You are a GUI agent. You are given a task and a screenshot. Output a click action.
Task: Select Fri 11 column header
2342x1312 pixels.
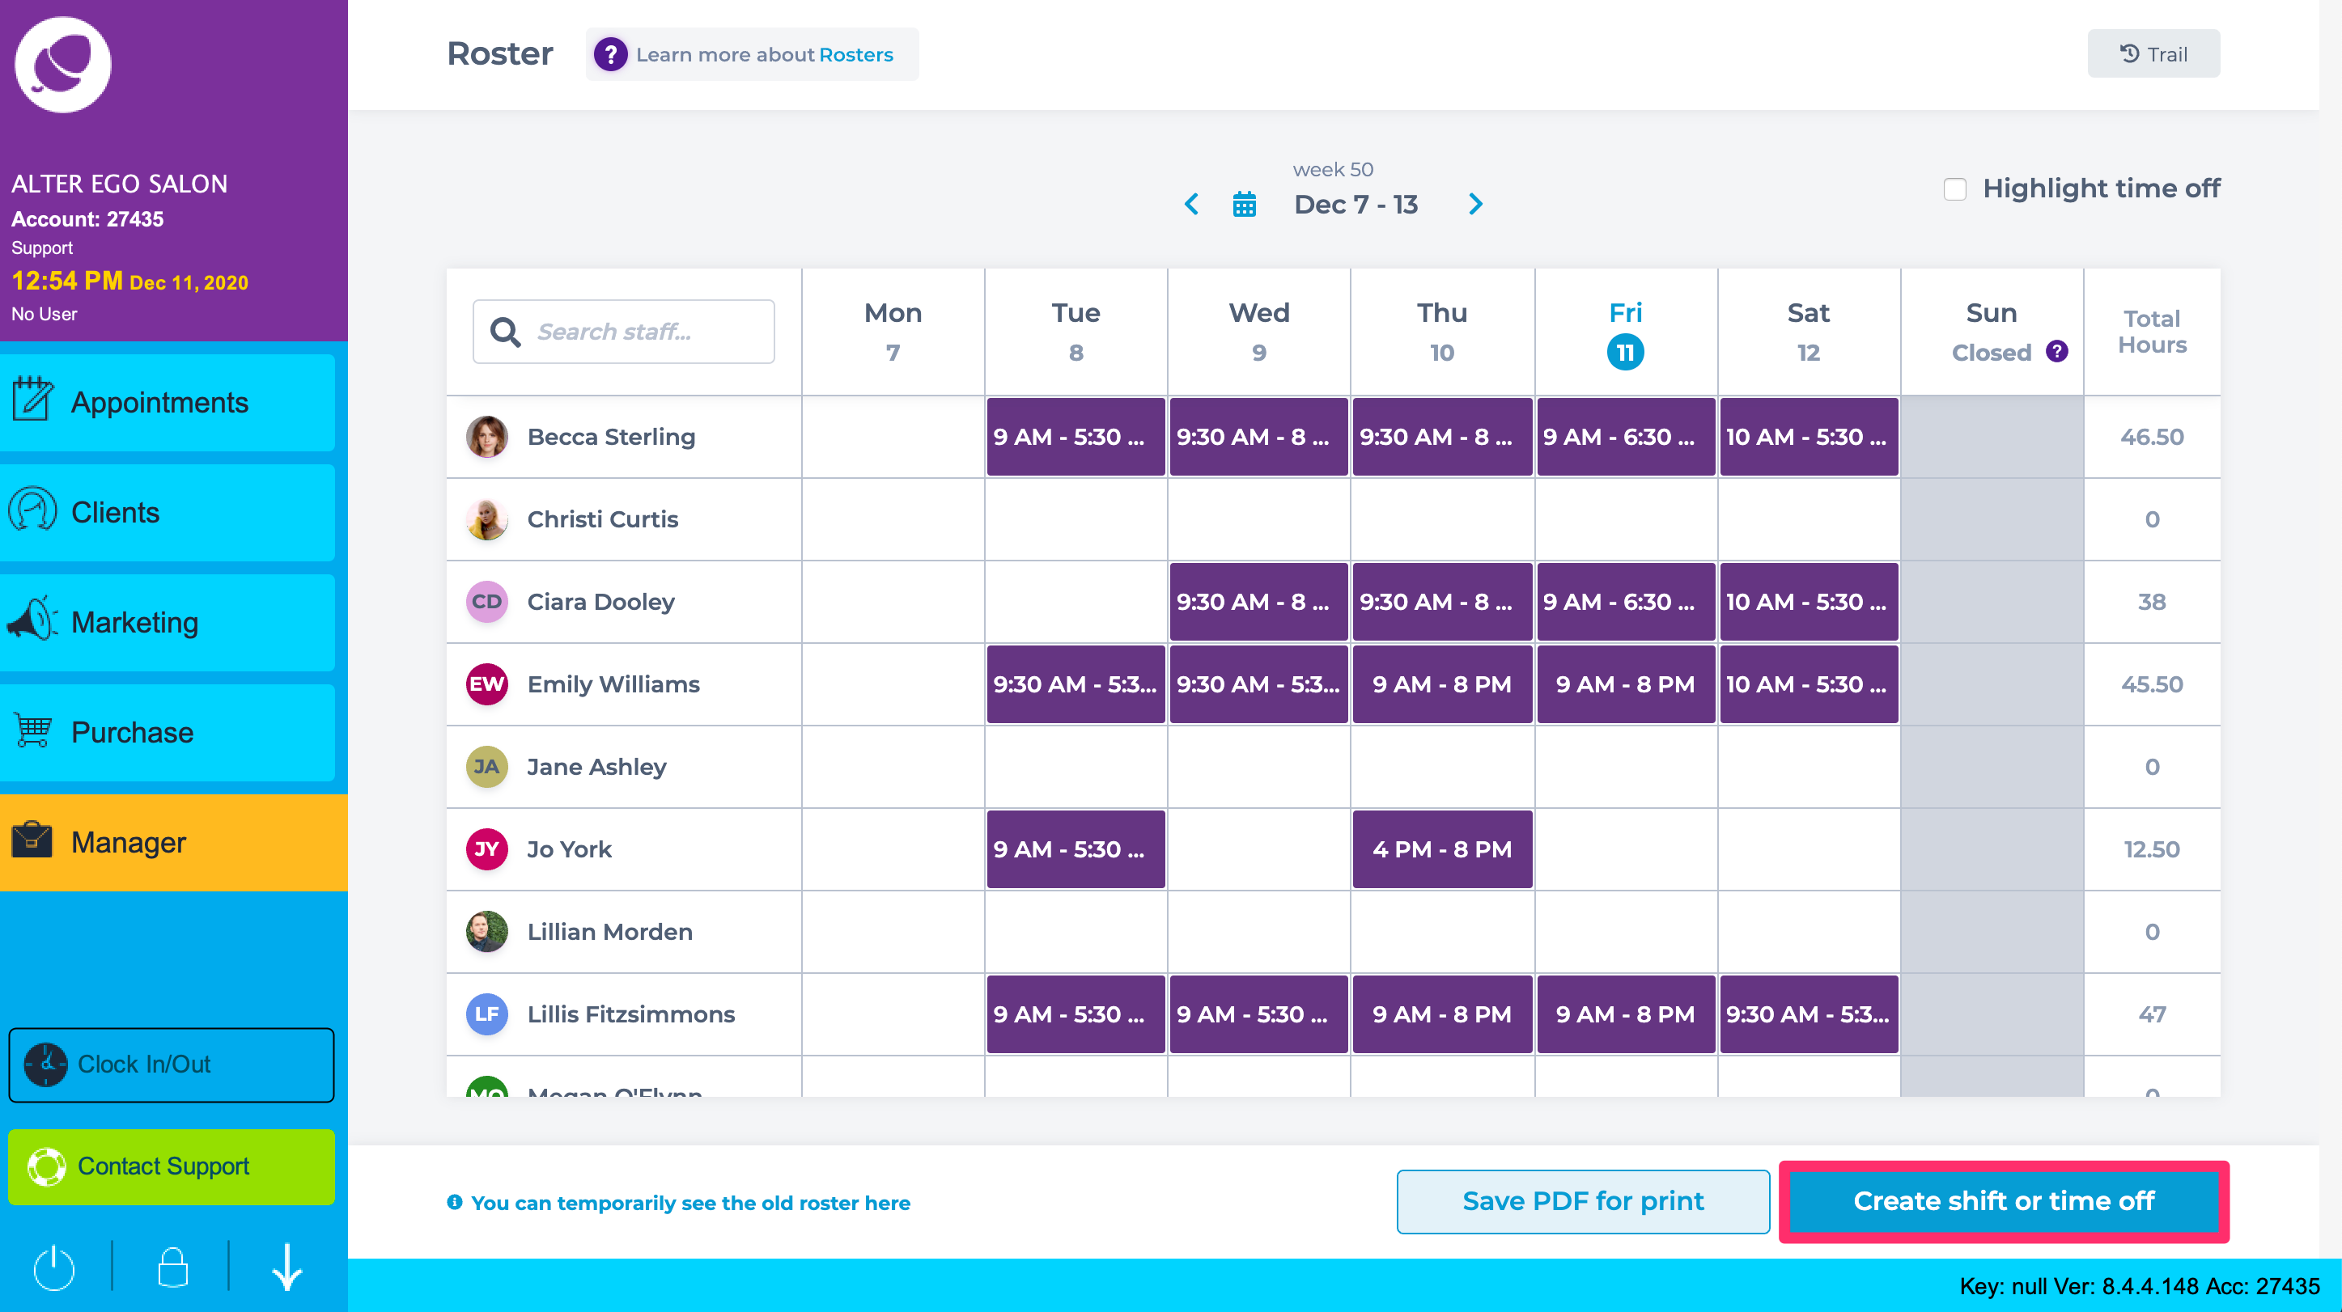point(1626,331)
